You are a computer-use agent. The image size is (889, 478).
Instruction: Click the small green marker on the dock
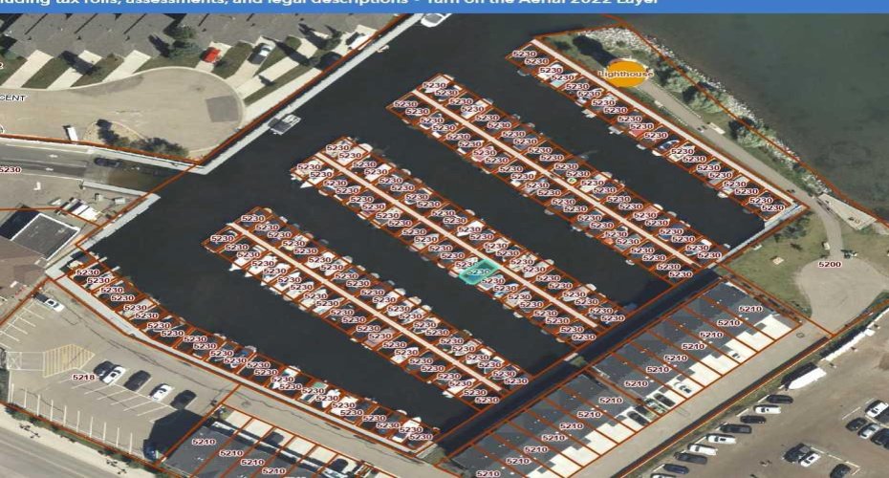[x=572, y=181]
